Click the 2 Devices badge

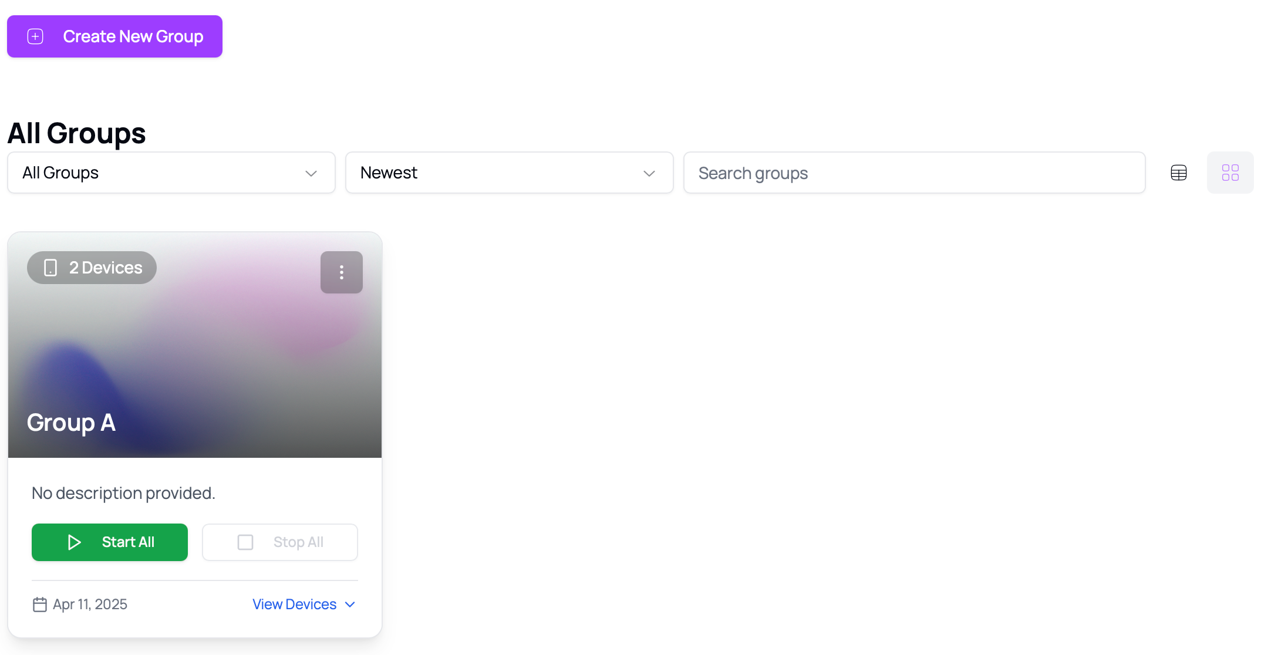[x=92, y=268]
